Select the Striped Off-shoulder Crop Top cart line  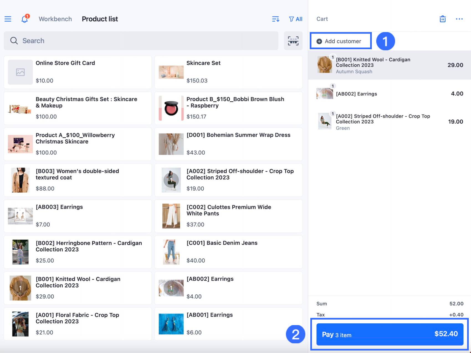pyautogui.click(x=390, y=122)
